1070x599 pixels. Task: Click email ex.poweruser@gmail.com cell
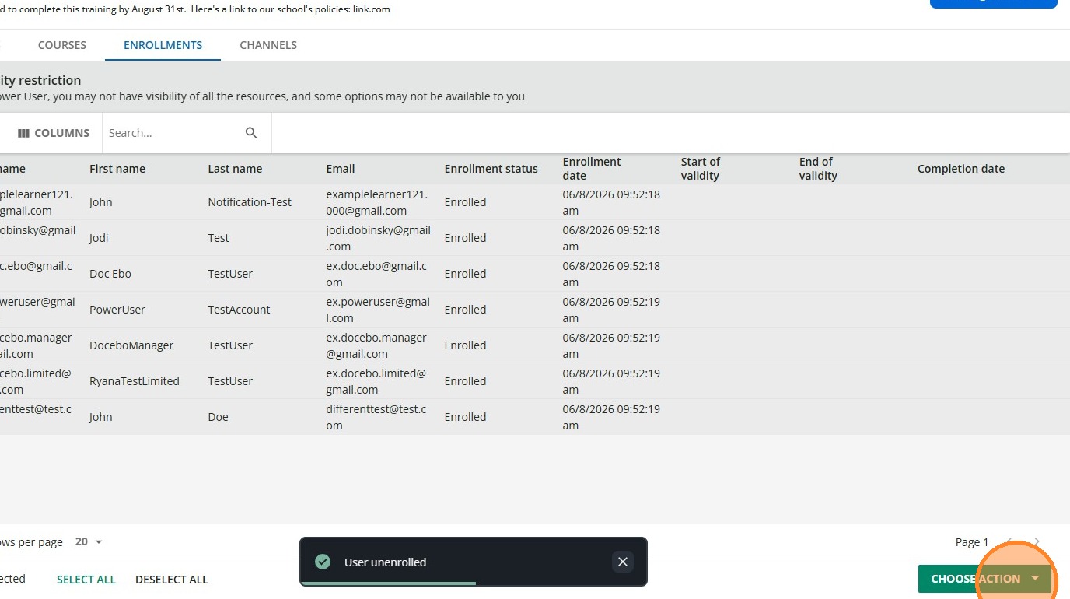378,310
